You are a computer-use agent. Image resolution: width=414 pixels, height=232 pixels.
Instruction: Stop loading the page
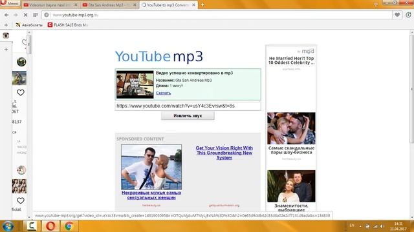pos(26,15)
